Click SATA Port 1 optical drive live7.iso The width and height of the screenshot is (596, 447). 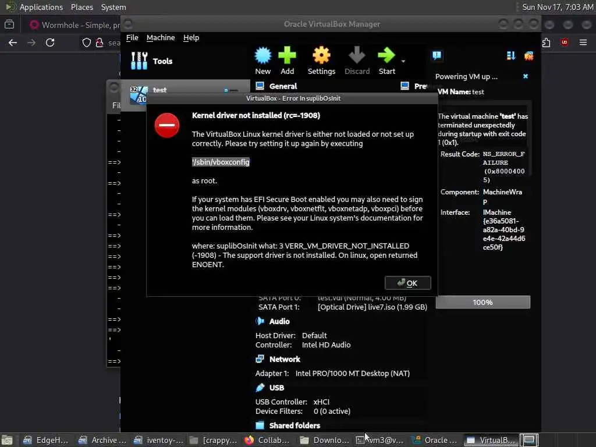pyautogui.click(x=372, y=307)
